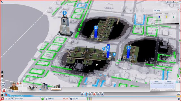Click the Plastic yellow barrel legend swatch
Screen dimensions: 181x101
tap(167, 17)
